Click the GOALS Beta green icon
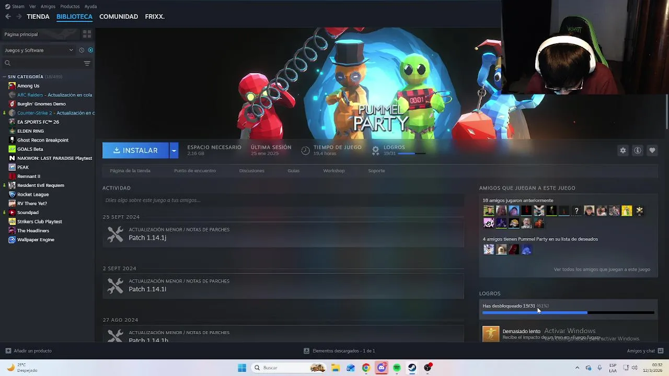 pos(12,149)
